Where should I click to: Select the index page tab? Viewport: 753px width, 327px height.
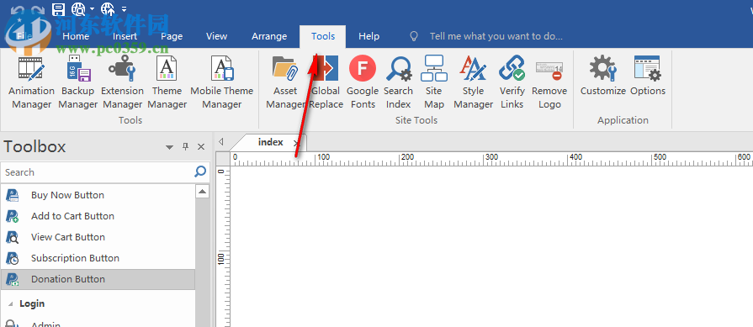270,142
